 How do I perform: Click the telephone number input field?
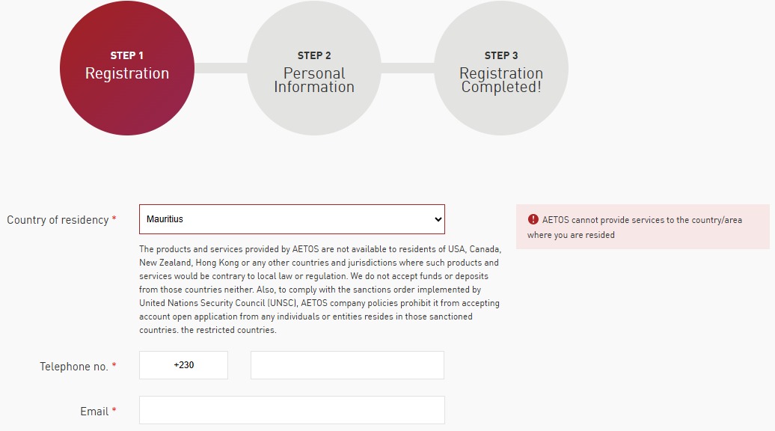pyautogui.click(x=347, y=364)
